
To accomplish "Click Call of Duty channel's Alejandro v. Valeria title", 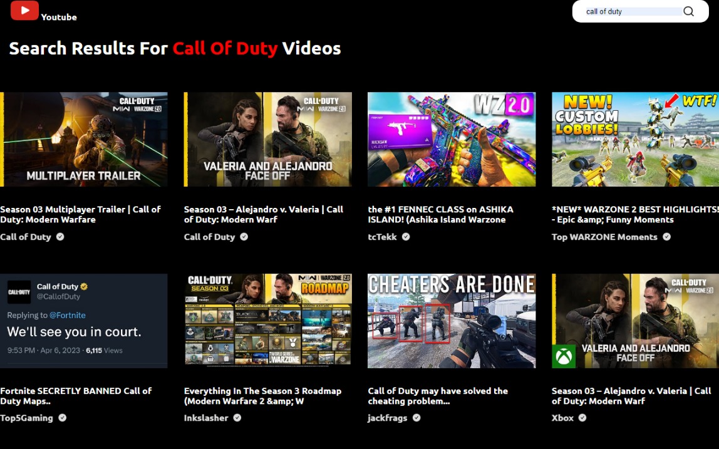I will [264, 214].
